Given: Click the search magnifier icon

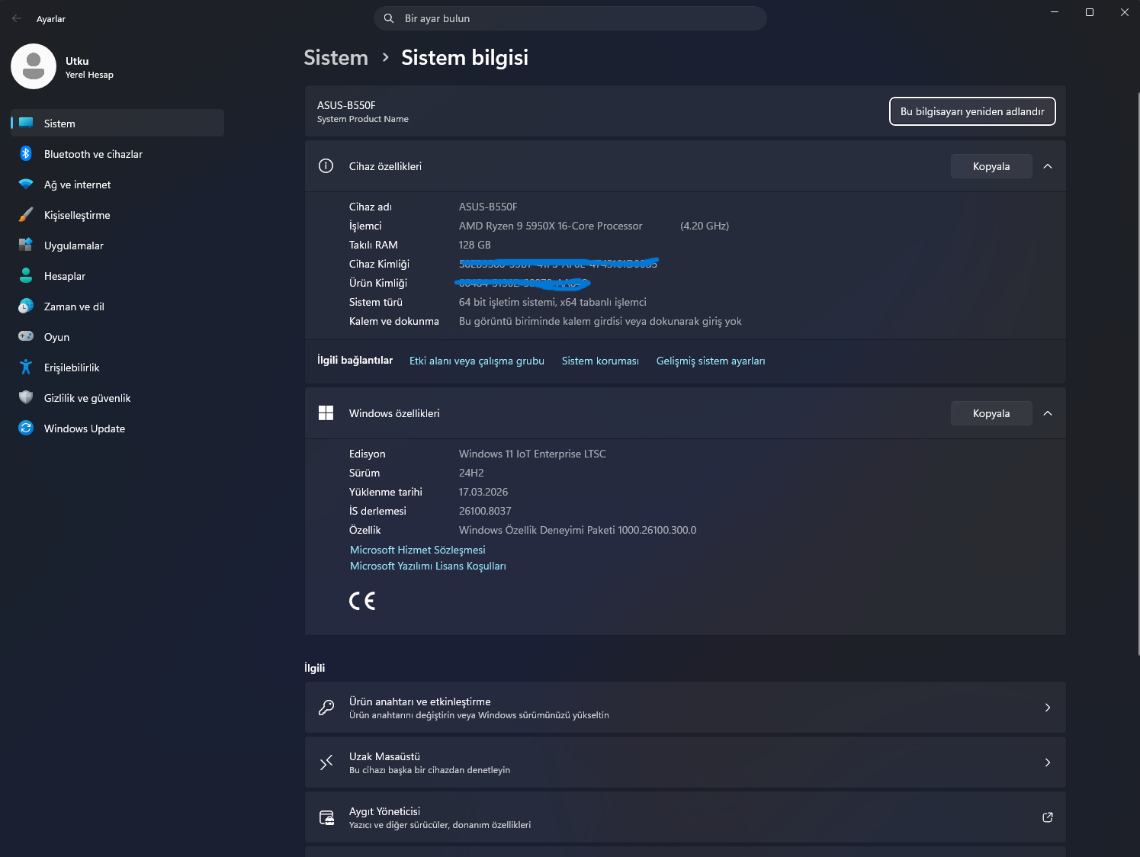Looking at the screenshot, I should pyautogui.click(x=389, y=18).
